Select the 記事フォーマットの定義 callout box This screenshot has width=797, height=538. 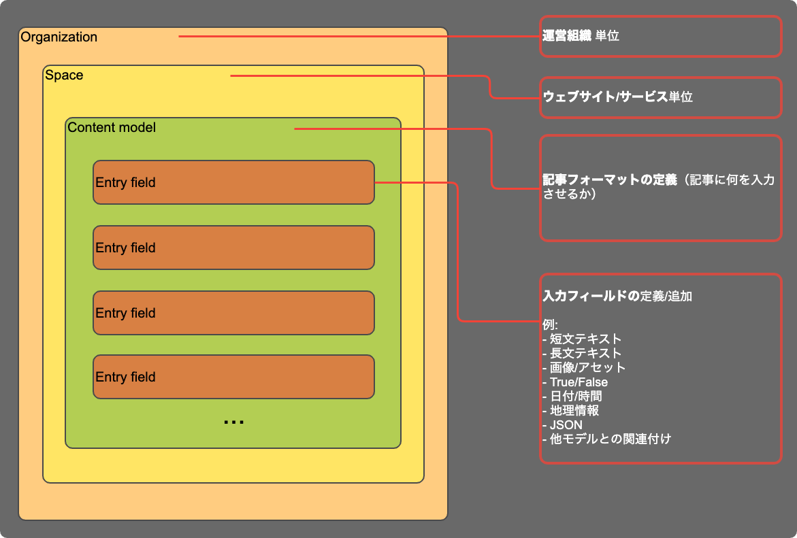(x=660, y=187)
